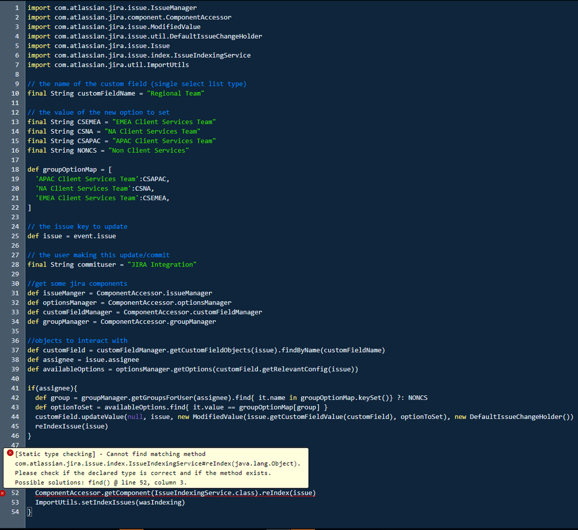This screenshot has height=530, width=578.
Task: Click ImportUtils.setIndexIssues(wasIndexing) on line 53
Action: click(x=110, y=503)
